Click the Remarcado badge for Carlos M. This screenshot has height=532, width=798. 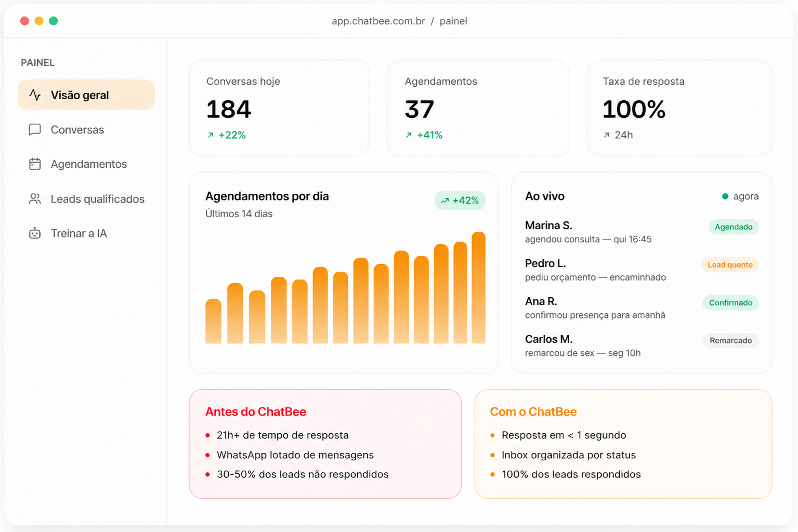(x=731, y=341)
